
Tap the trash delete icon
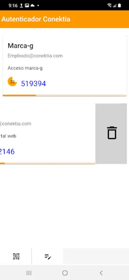pyautogui.click(x=112, y=133)
